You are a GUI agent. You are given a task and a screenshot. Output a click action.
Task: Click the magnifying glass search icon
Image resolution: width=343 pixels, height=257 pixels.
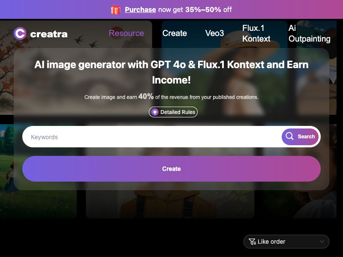click(289, 136)
